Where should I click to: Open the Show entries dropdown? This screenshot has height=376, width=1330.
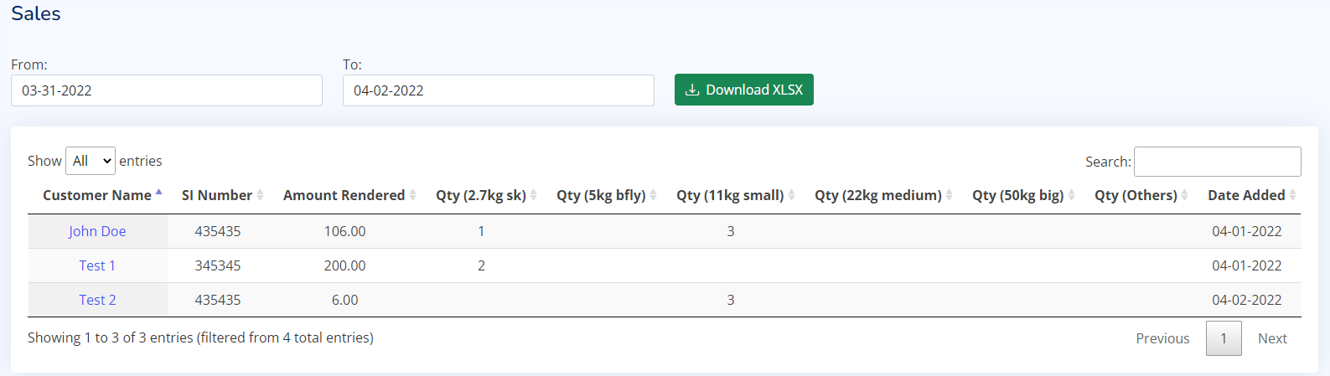[x=91, y=161]
